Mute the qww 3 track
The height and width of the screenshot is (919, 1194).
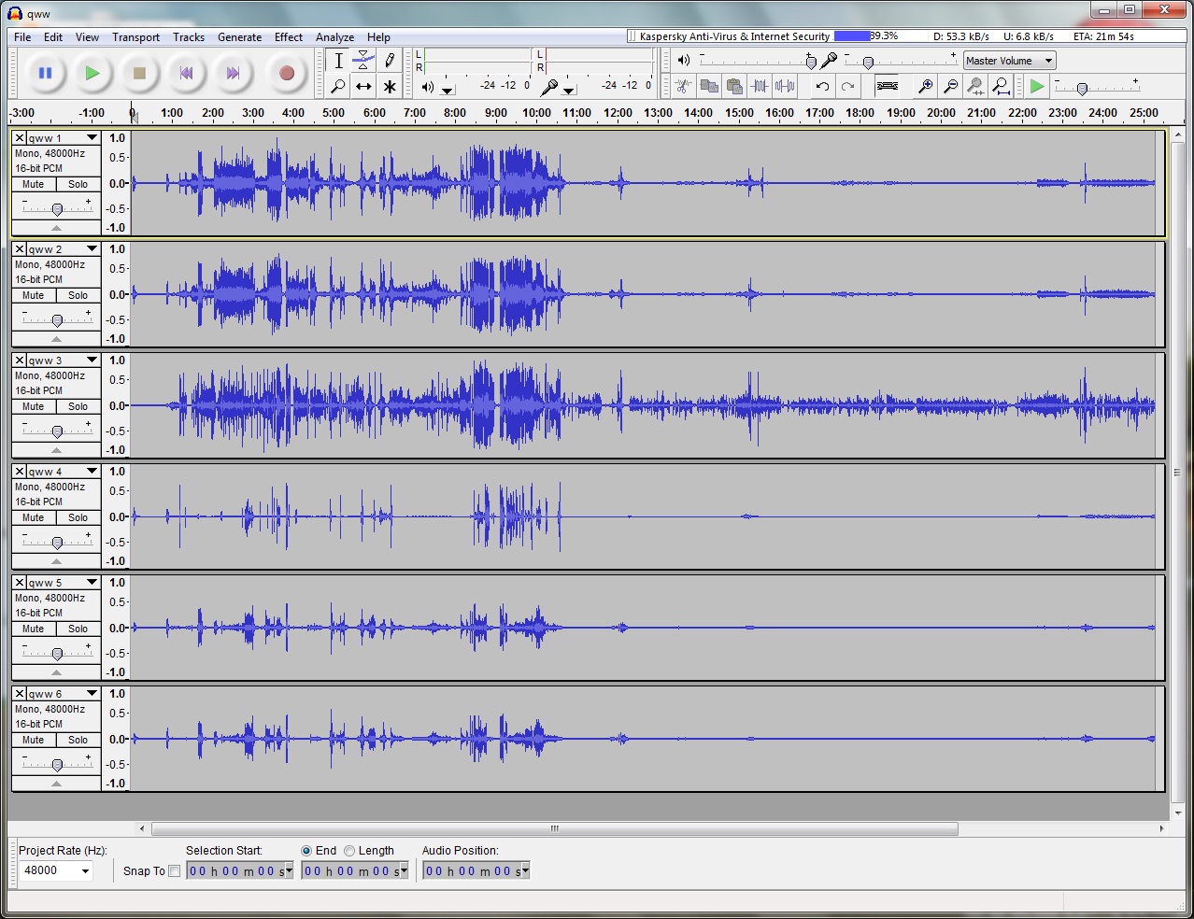tap(34, 406)
